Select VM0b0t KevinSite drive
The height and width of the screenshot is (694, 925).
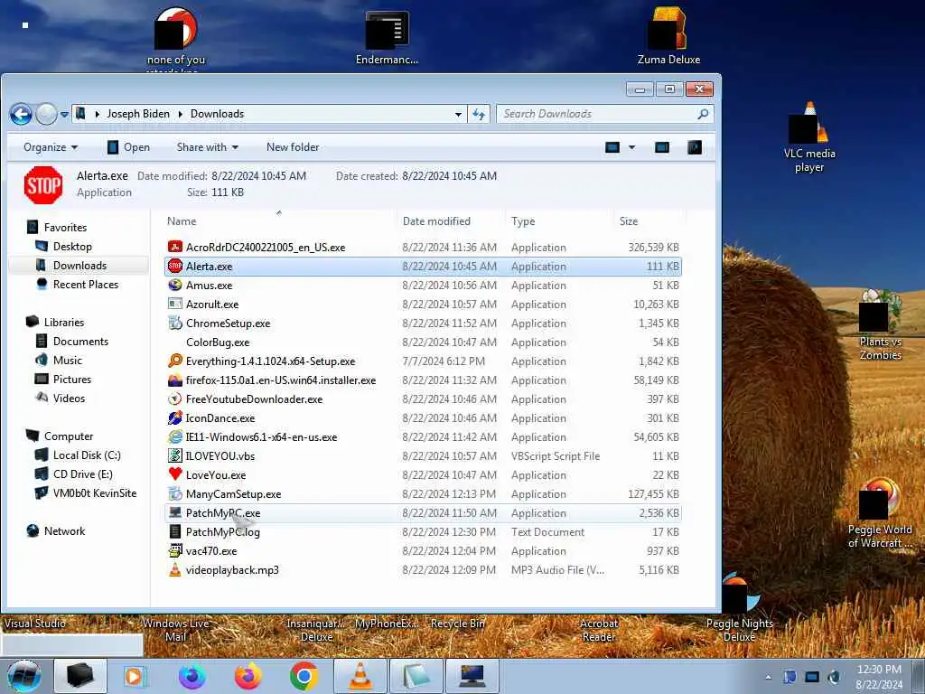coord(86,492)
